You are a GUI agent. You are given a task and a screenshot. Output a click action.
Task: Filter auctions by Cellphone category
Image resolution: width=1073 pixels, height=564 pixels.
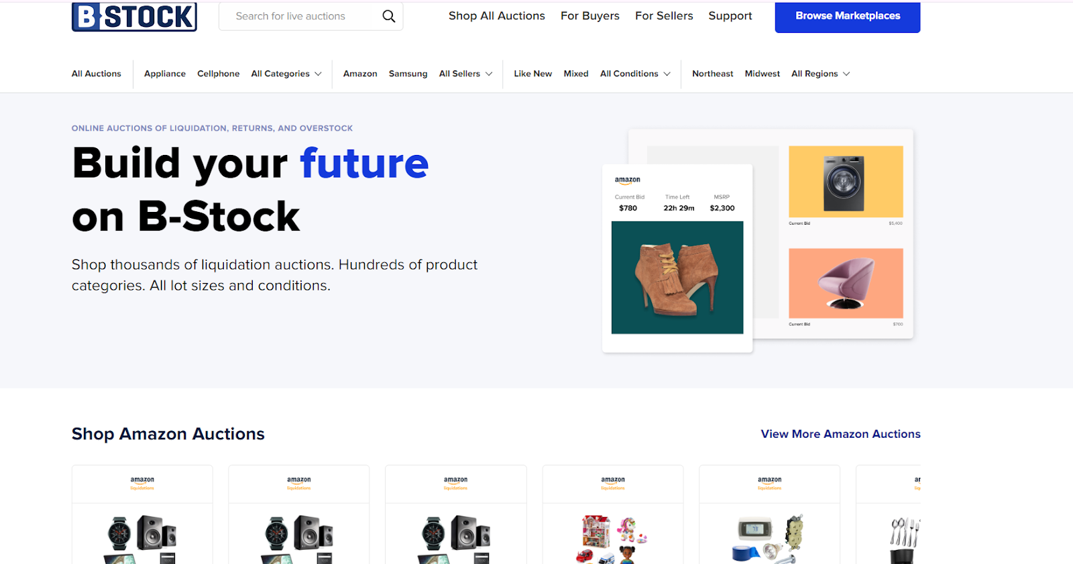[218, 74]
